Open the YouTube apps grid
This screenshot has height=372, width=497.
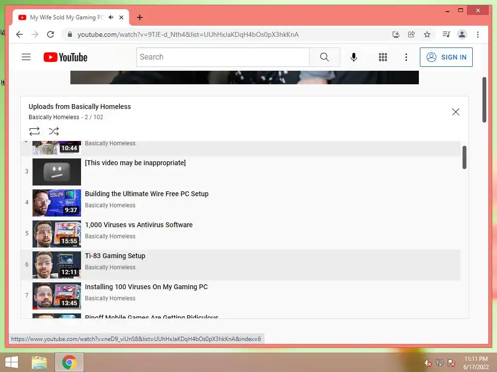point(383,57)
